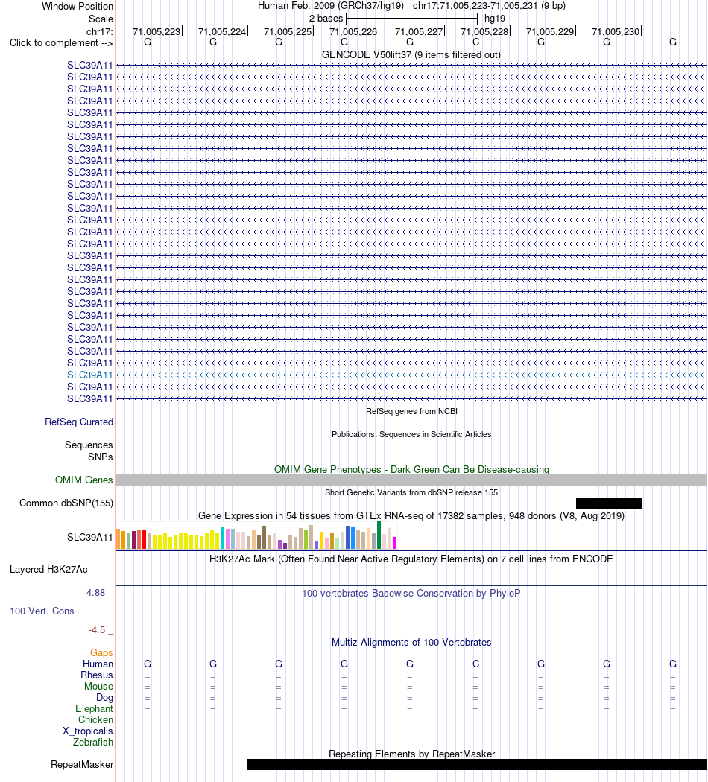This screenshot has width=708, height=782.
Task: Click the Human alignment row label
Action: [x=98, y=664]
